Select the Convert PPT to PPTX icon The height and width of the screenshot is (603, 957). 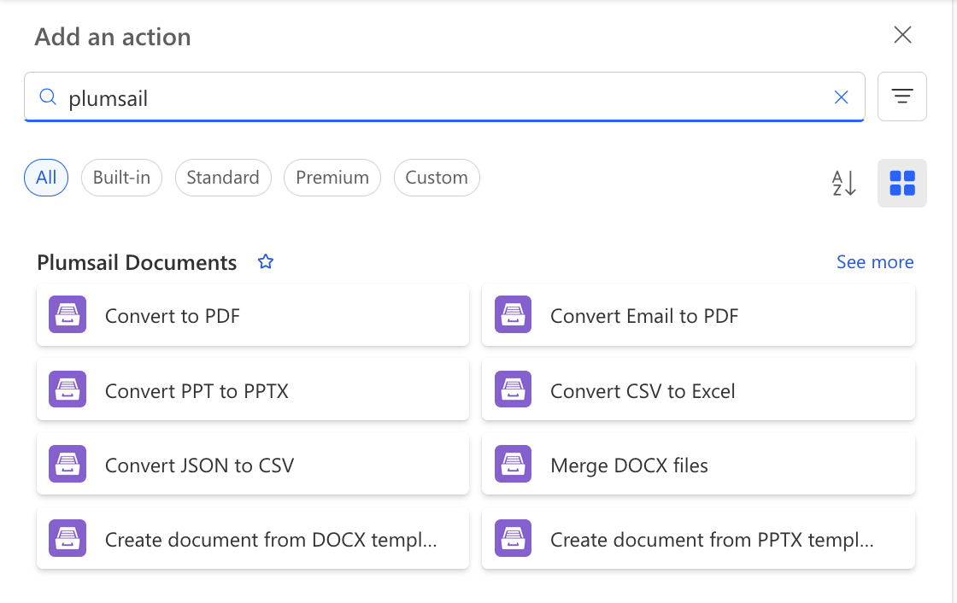(67, 389)
